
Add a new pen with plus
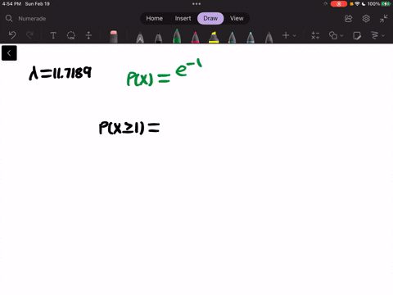pyautogui.click(x=286, y=35)
